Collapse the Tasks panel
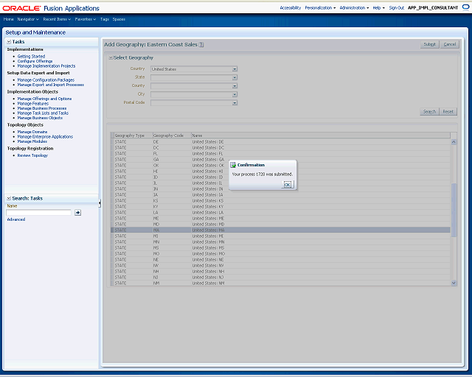 click(x=9, y=42)
